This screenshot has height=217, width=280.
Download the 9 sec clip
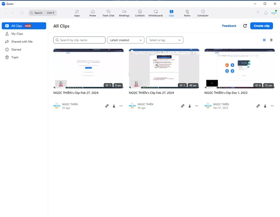click(x=114, y=106)
